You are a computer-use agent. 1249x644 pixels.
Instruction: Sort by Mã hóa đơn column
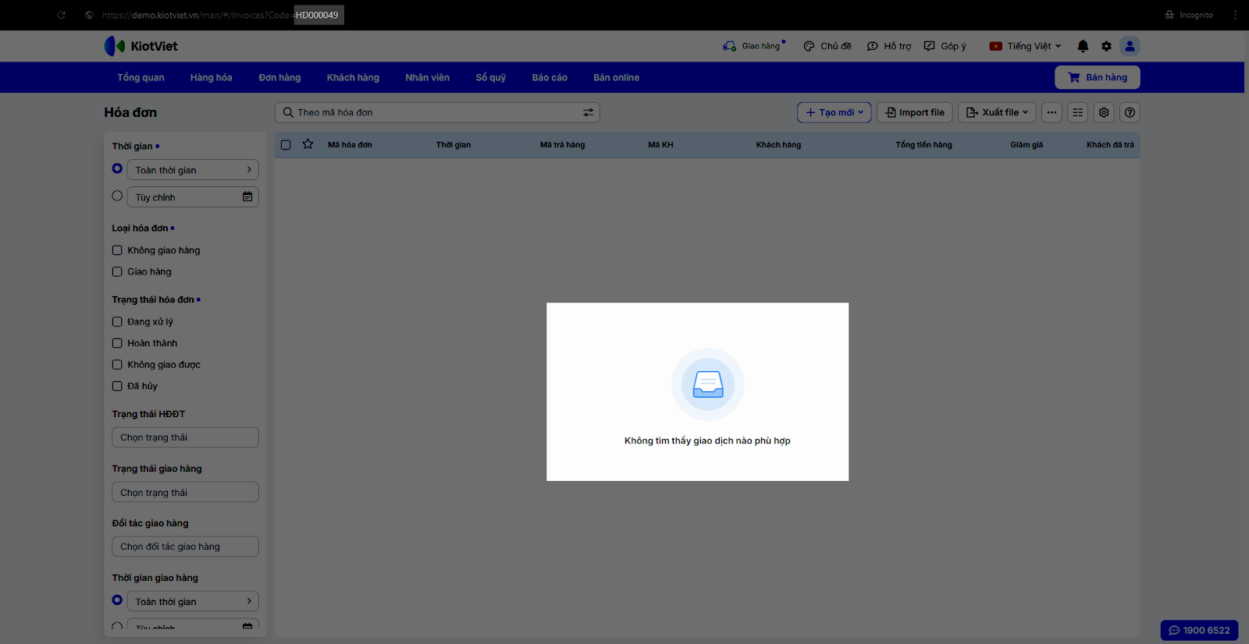pyautogui.click(x=350, y=145)
